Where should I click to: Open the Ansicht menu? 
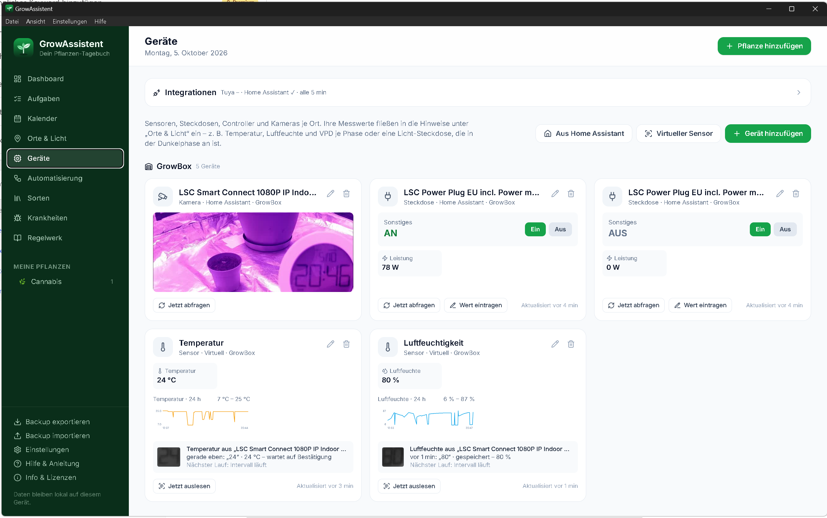click(35, 21)
